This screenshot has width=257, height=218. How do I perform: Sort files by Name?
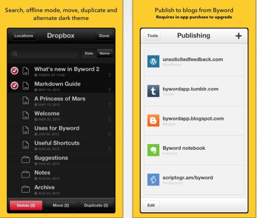tap(105, 53)
